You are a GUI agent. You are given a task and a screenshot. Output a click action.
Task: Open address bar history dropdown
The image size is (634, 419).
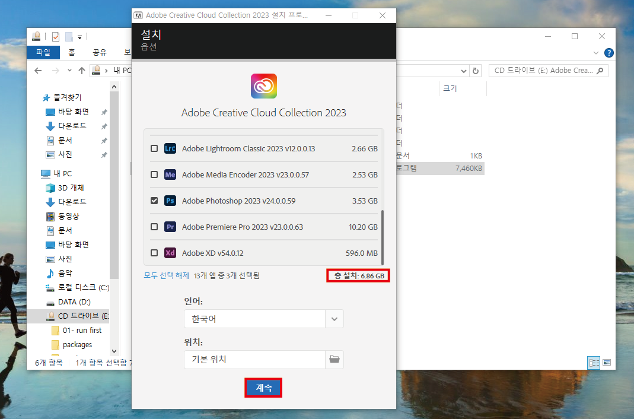(463, 71)
